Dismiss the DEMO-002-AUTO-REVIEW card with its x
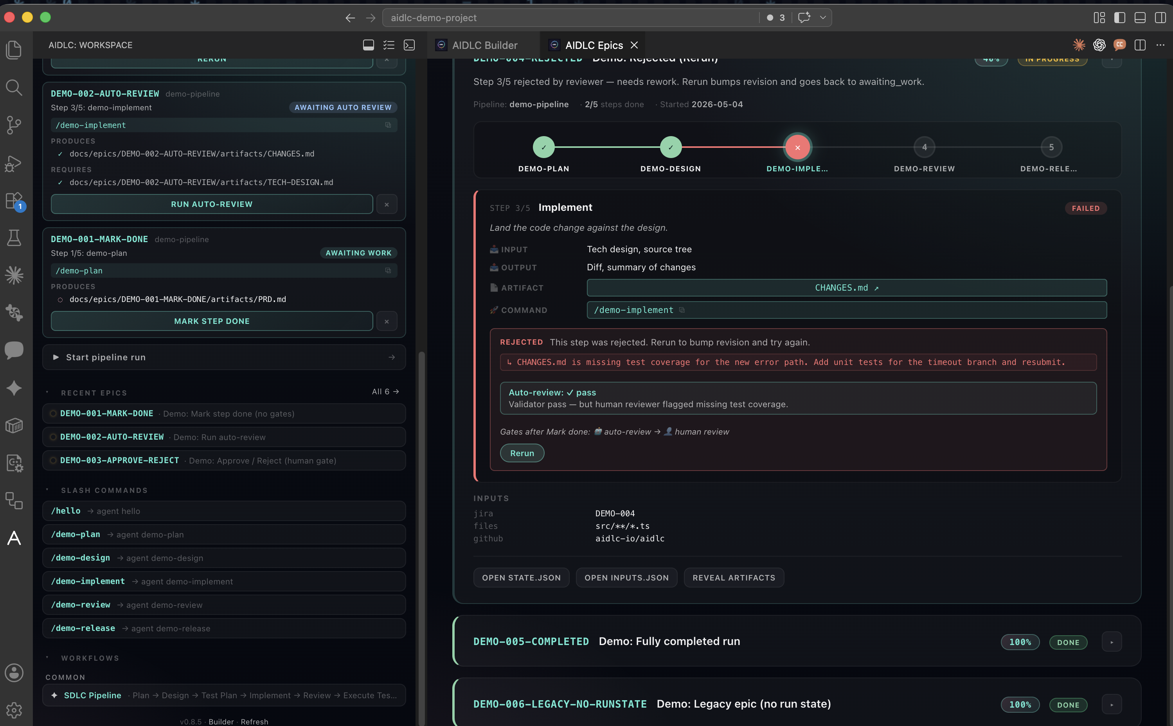1173x726 pixels. [x=387, y=205]
